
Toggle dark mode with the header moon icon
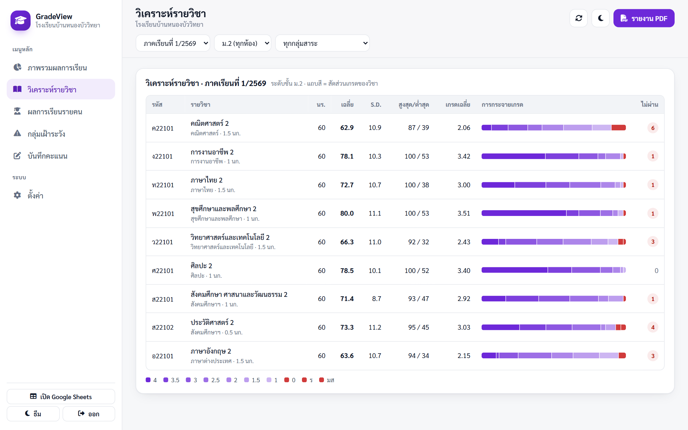[600, 18]
